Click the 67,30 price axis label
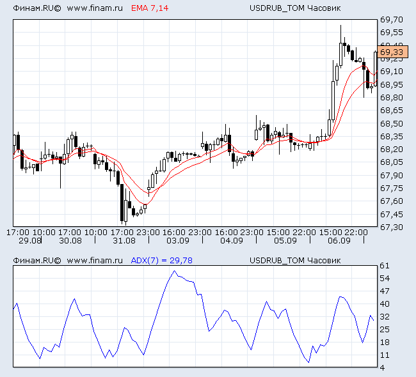 (391, 227)
